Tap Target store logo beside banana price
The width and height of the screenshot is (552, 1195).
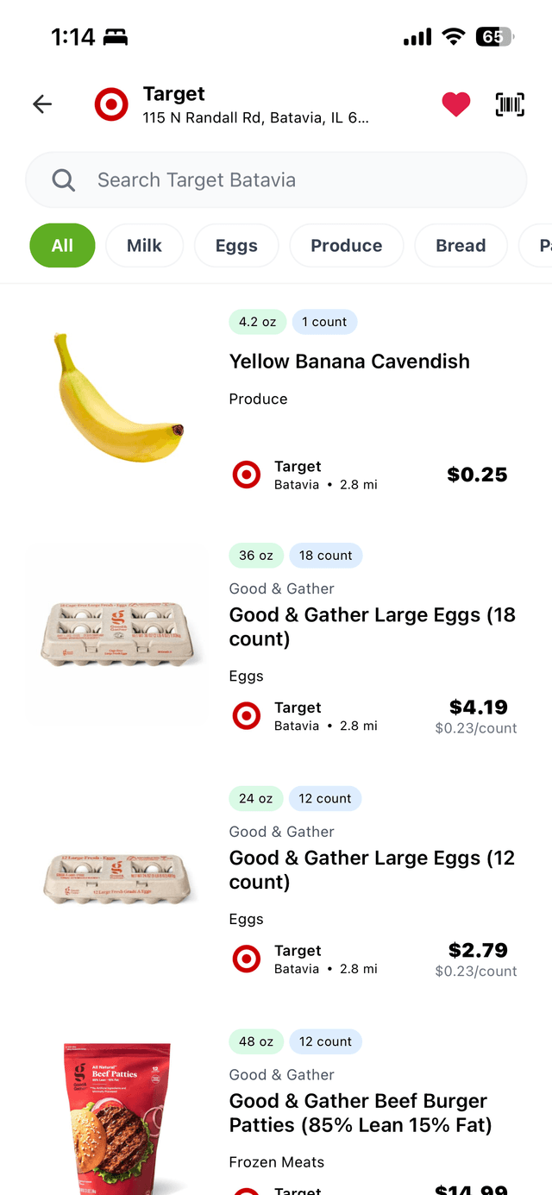(x=247, y=475)
